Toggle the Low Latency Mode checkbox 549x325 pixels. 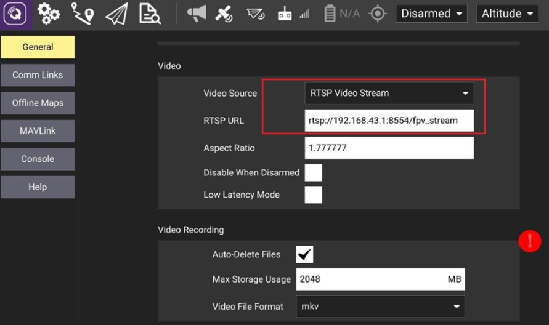click(x=314, y=195)
